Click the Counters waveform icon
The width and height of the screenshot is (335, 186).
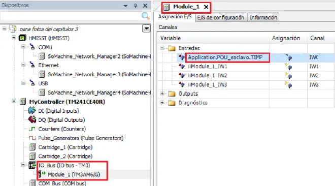pos(32,129)
